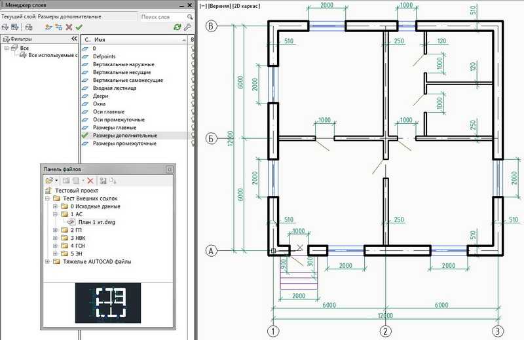Close the Панель файлов panel
524x340 pixels.
(x=170, y=169)
